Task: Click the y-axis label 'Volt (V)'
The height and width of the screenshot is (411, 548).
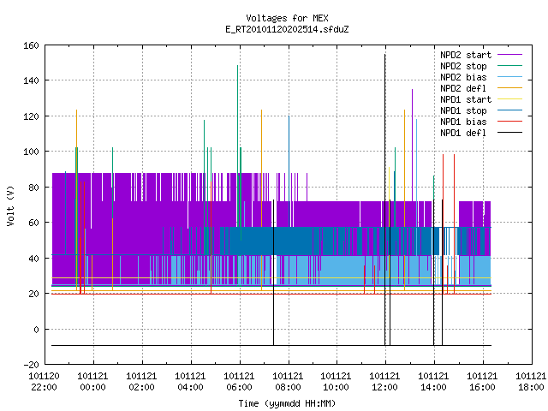Action: click(10, 205)
